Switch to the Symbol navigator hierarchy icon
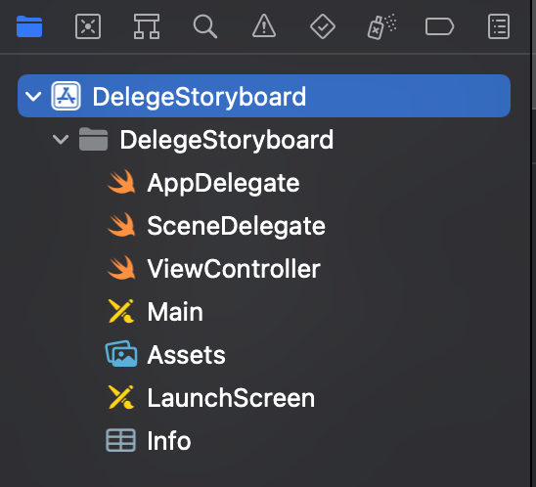The width and height of the screenshot is (536, 487). 147,26
